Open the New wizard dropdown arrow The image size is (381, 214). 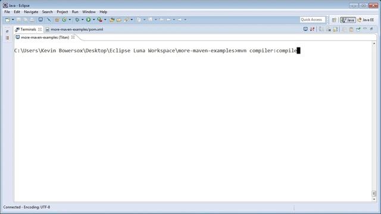point(13,20)
